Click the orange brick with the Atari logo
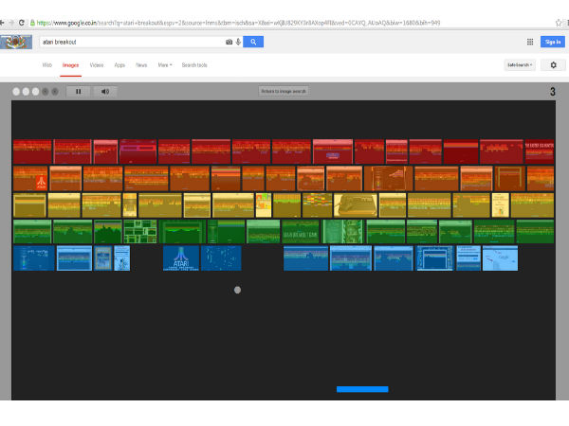 point(30,178)
